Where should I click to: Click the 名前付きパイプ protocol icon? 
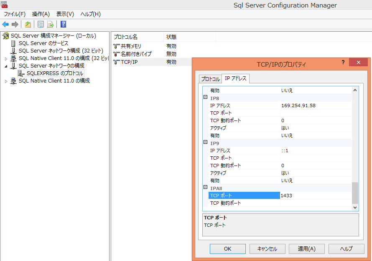(x=116, y=54)
